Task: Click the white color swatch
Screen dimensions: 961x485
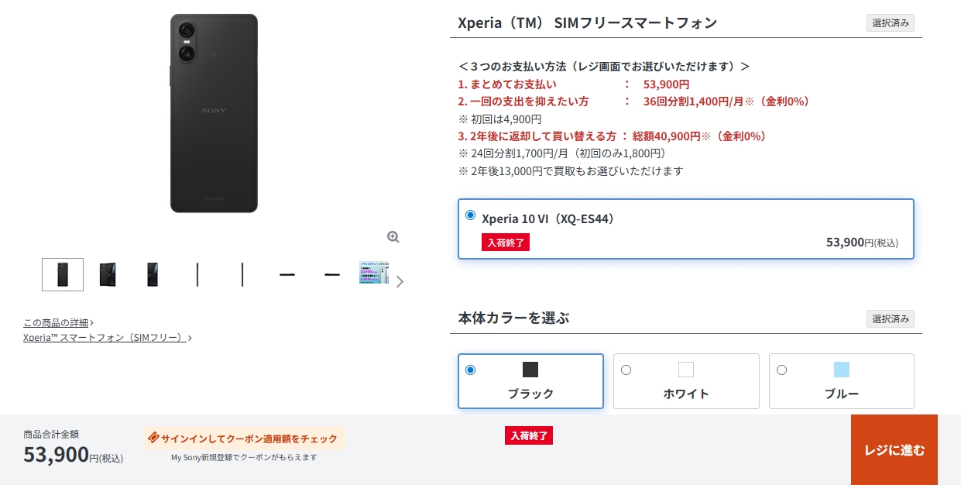Action: coord(686,370)
